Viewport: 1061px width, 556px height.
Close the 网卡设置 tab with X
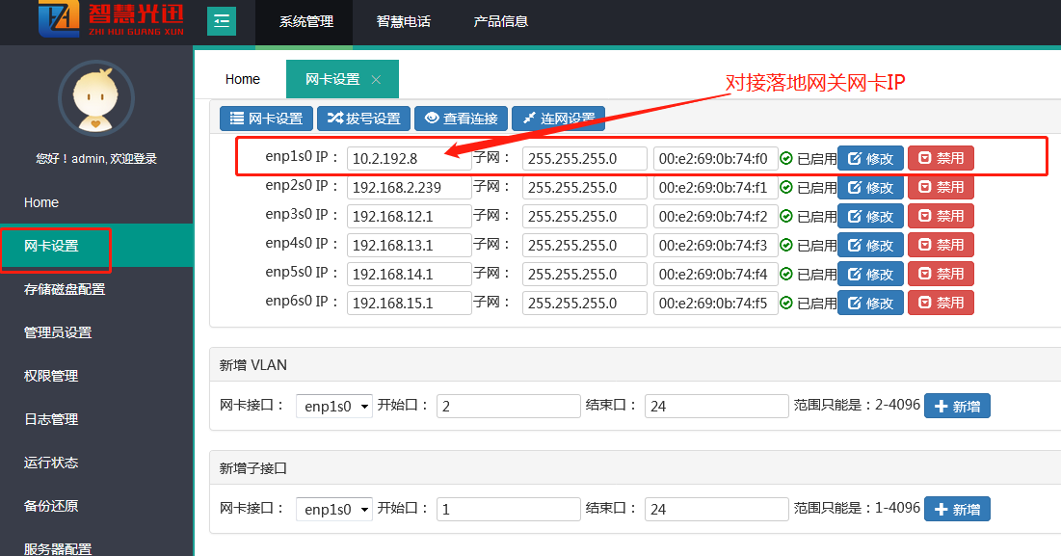pyautogui.click(x=376, y=80)
